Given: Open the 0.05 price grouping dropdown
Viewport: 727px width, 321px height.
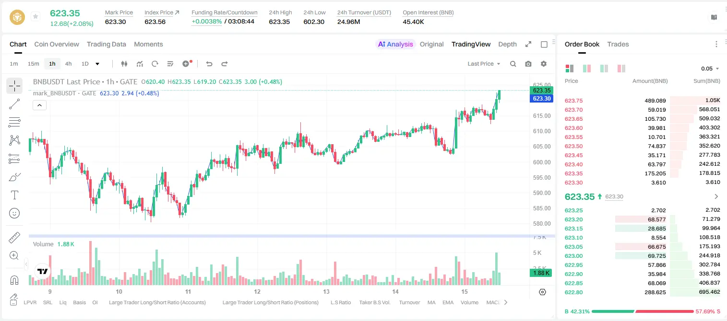Looking at the screenshot, I should (710, 69).
